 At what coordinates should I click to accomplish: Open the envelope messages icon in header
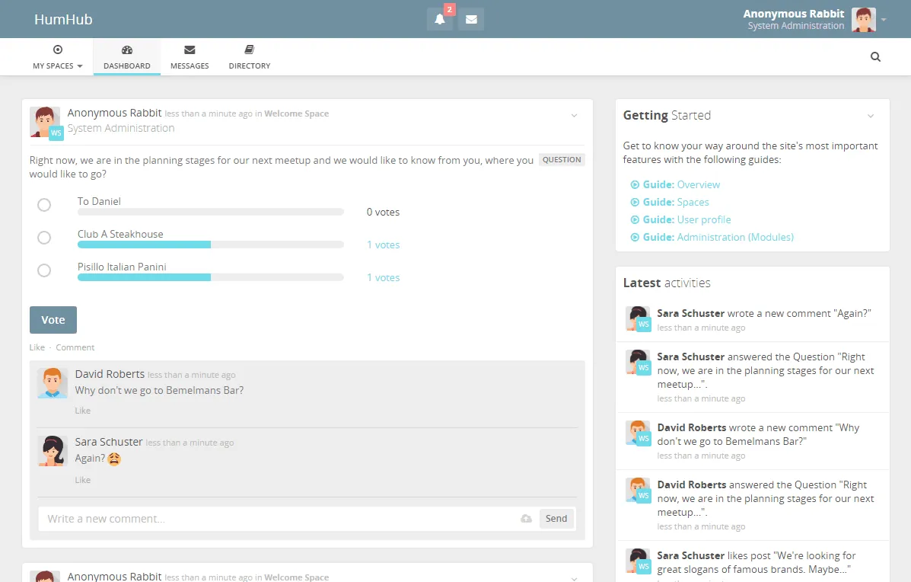tap(471, 19)
